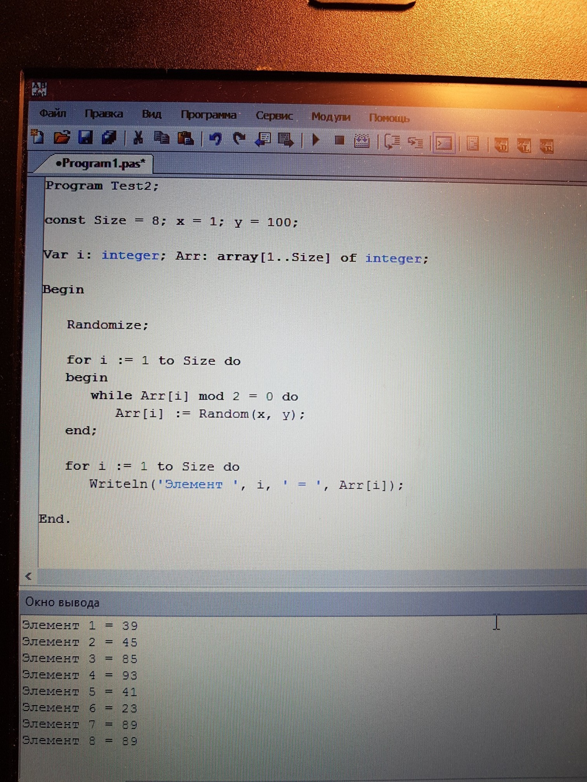Click output line 'Элемент 3 = 85'

80,659
